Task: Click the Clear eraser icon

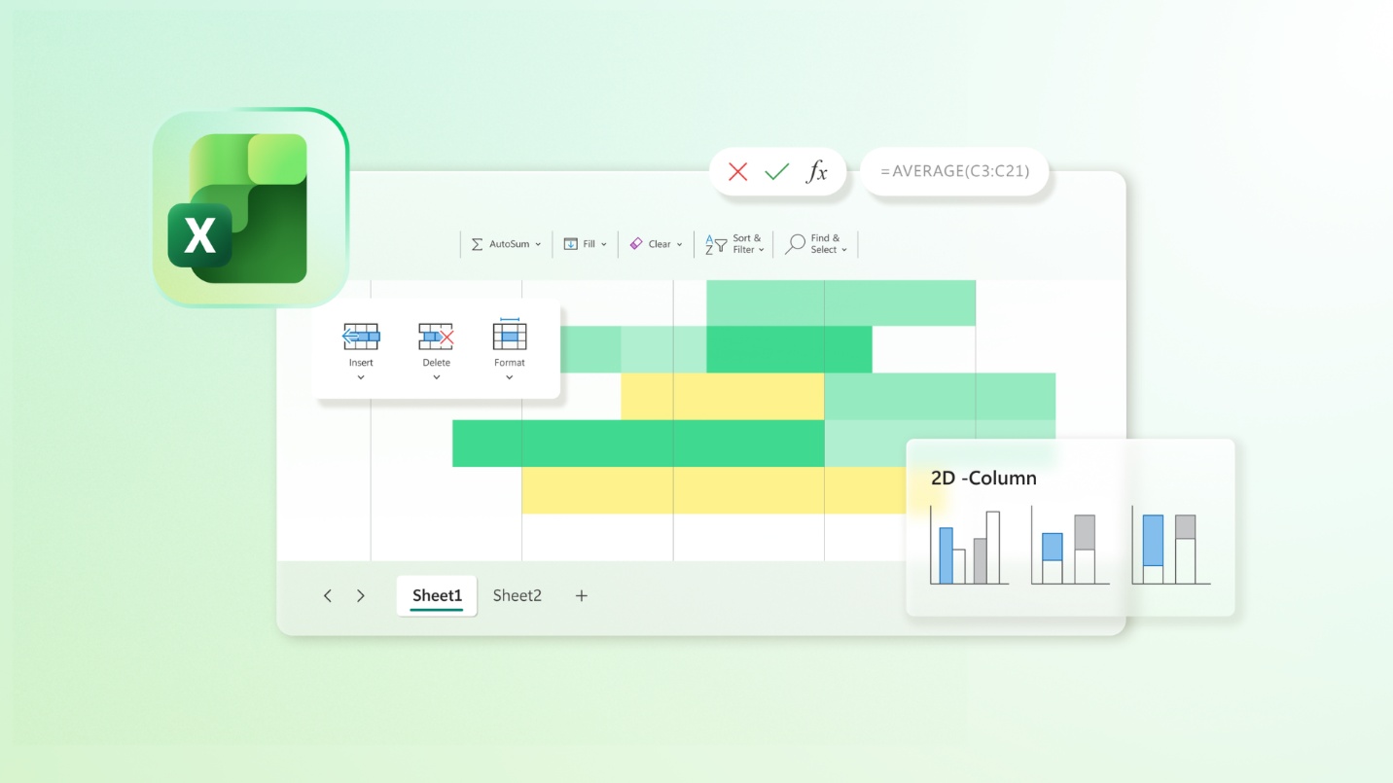Action: tap(636, 244)
